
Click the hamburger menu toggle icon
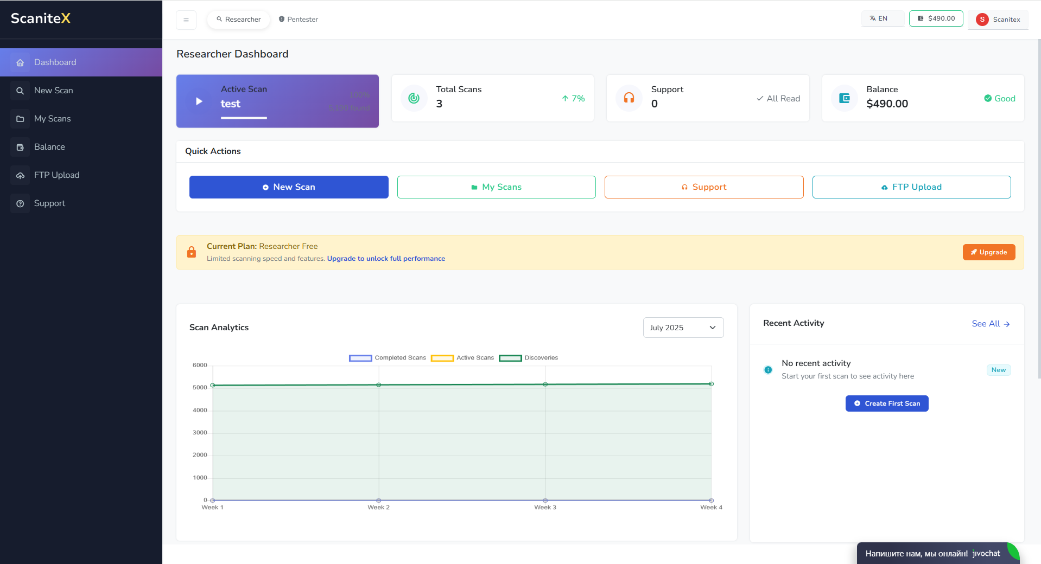tap(186, 20)
